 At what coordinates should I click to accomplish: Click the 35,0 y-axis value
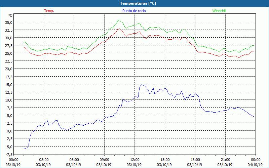[x=9, y=22]
